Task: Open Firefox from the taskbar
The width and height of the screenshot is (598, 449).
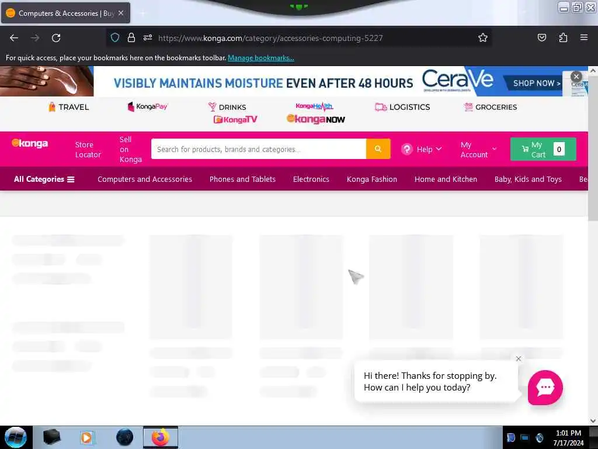Action: pyautogui.click(x=161, y=437)
